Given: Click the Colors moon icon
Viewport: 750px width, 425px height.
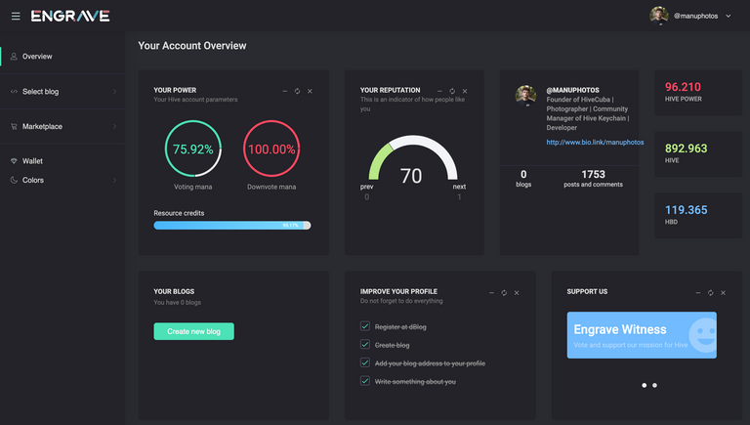Looking at the screenshot, I should [x=14, y=180].
